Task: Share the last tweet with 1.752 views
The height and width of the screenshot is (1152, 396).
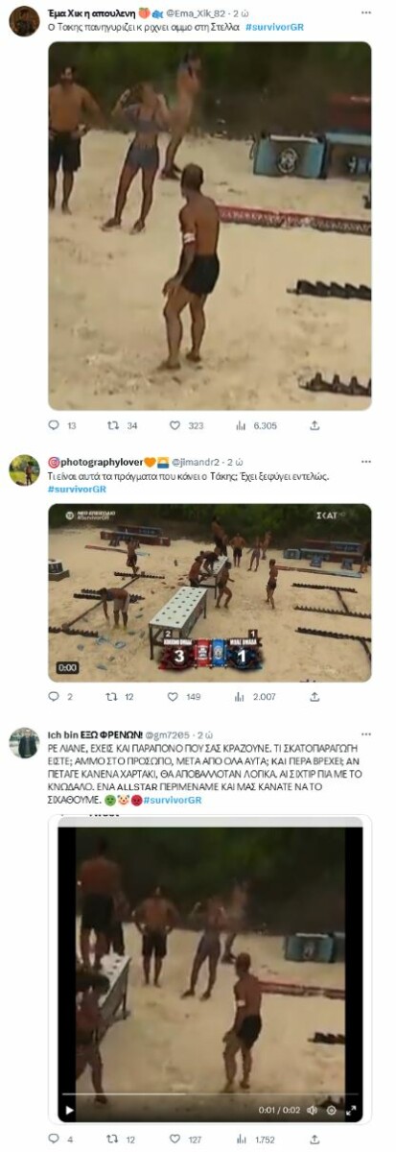Action: [314, 1140]
